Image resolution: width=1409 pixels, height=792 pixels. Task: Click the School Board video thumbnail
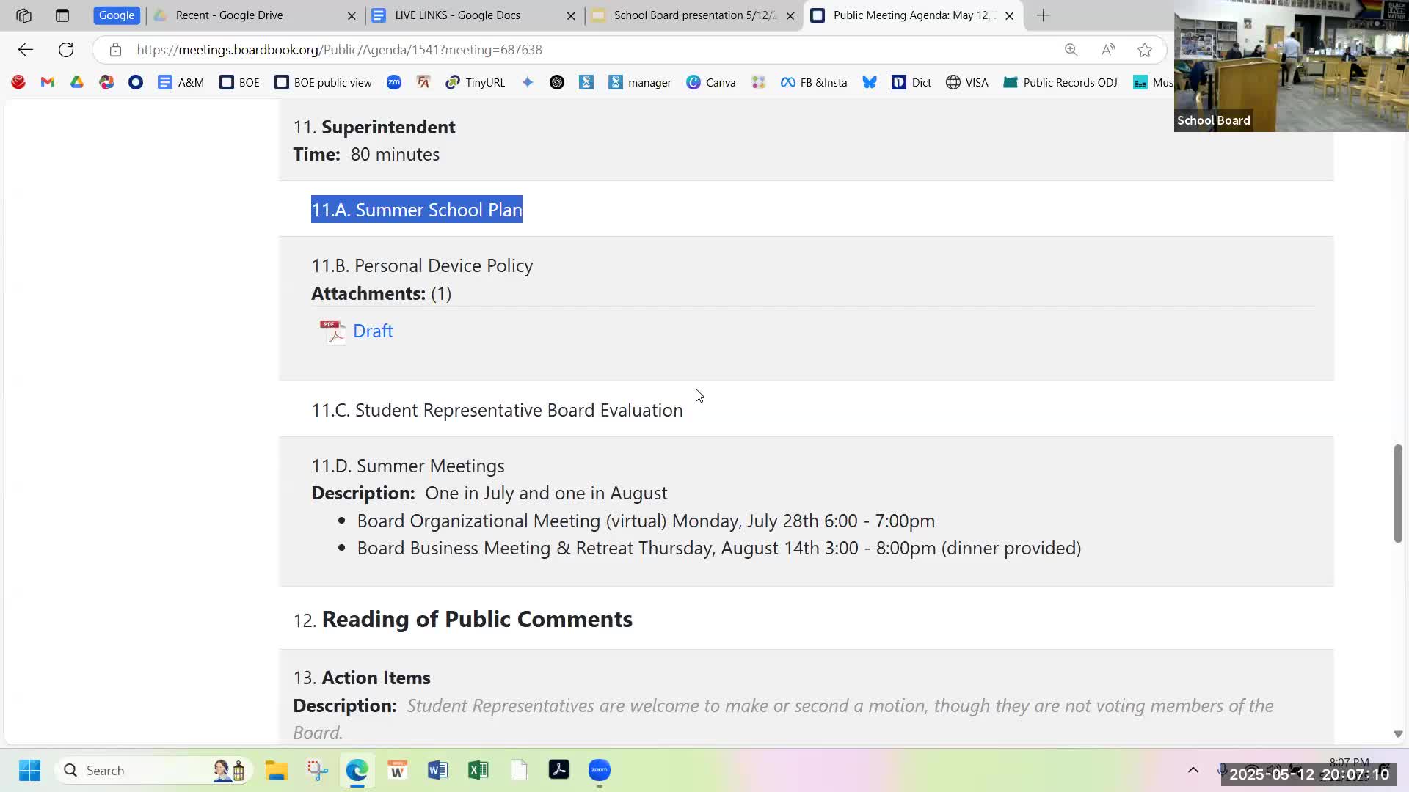click(1290, 66)
